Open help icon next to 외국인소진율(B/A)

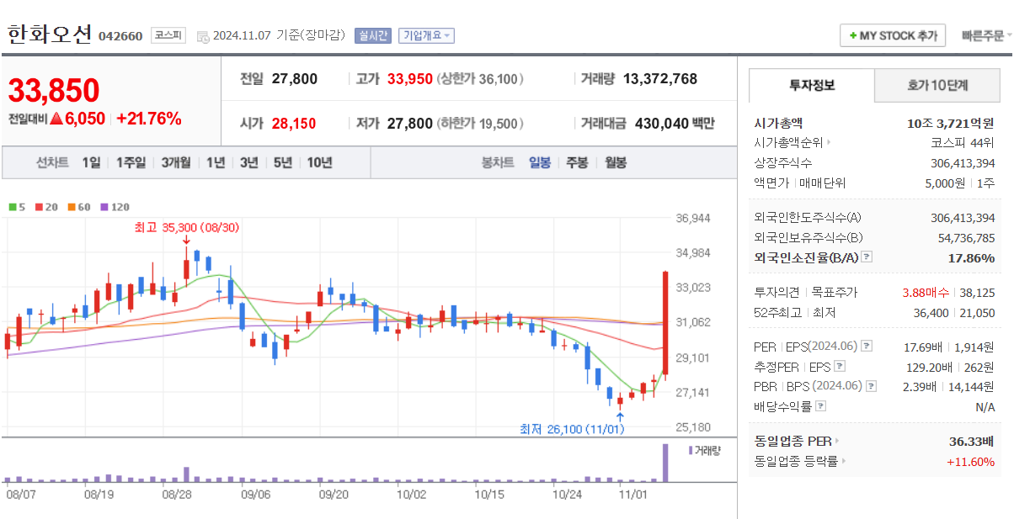(x=867, y=257)
